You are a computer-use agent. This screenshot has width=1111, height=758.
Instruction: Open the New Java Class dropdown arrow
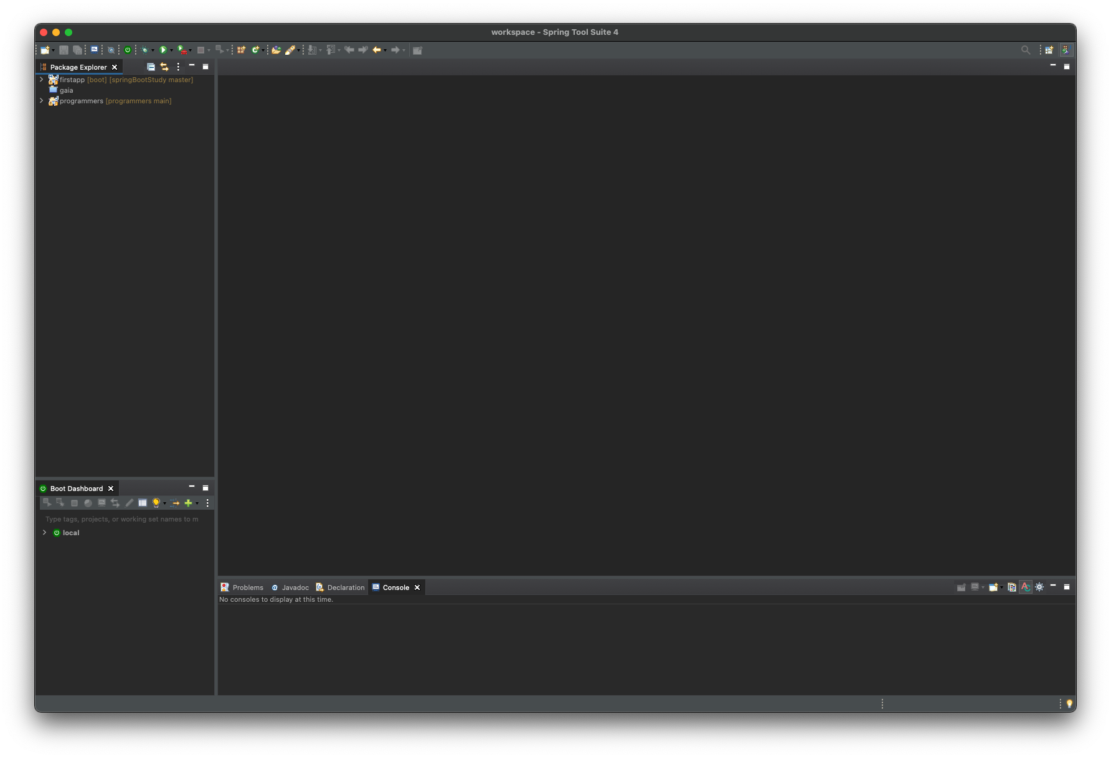(x=263, y=50)
